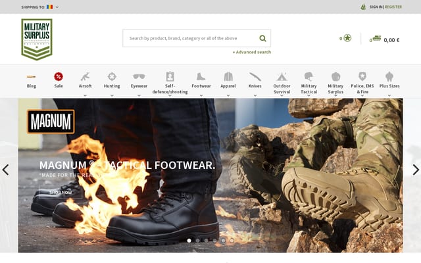This screenshot has height=263, width=421.
Task: Open the wishlist star icon
Action: pyautogui.click(x=347, y=38)
